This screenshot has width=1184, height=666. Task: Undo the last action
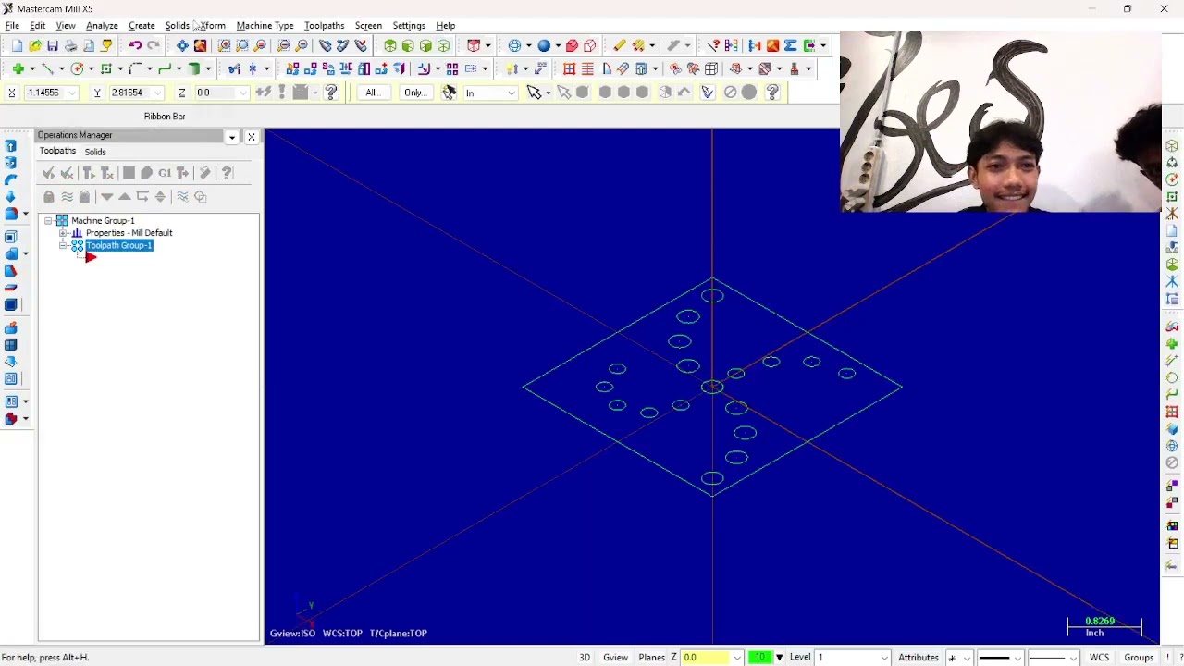pos(135,45)
